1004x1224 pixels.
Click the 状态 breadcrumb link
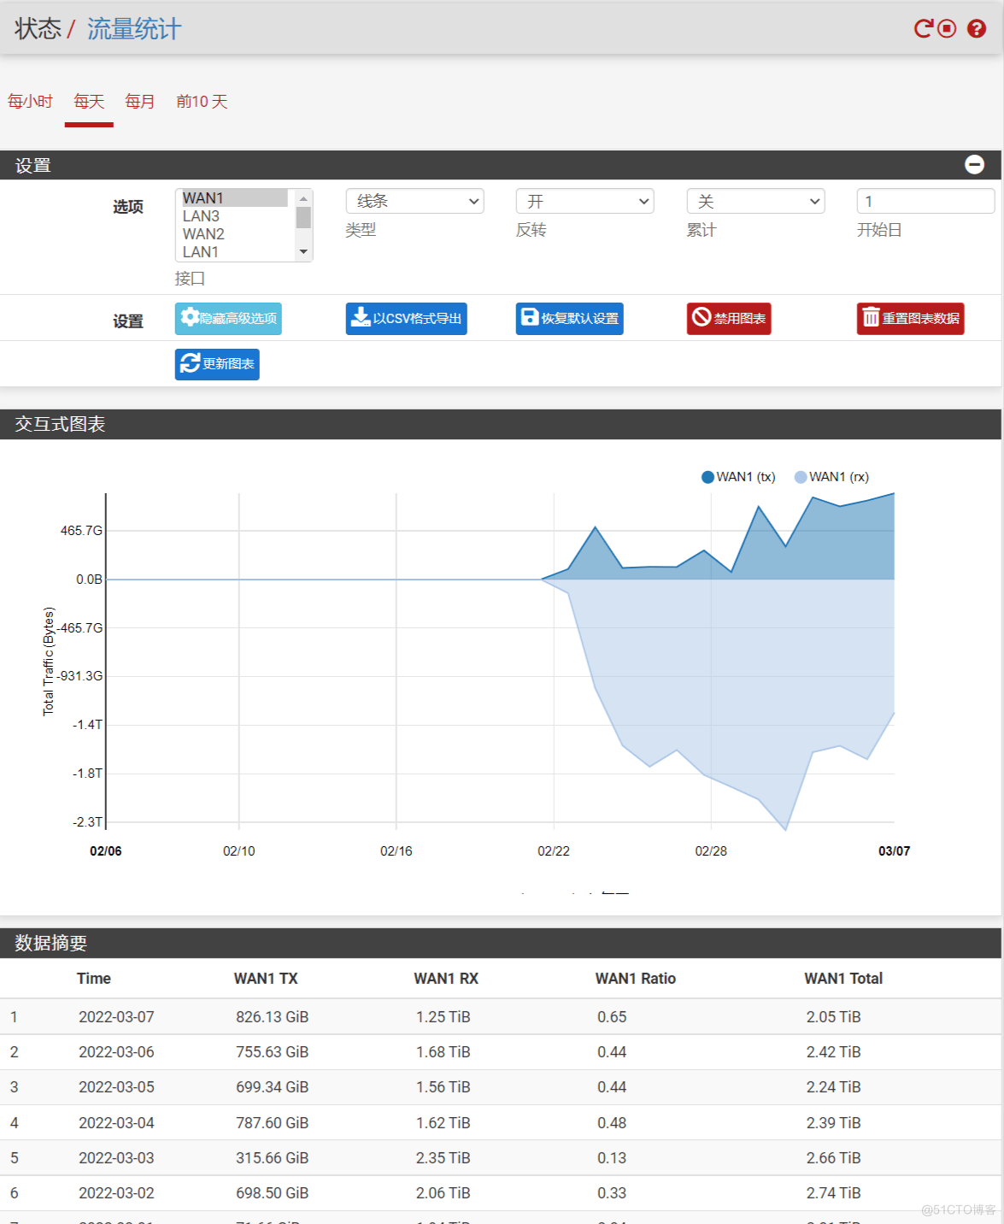[x=38, y=29]
